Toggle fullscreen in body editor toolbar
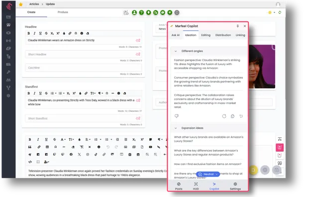Viewport: 309px width, 197px height. pyautogui.click(x=38, y=162)
